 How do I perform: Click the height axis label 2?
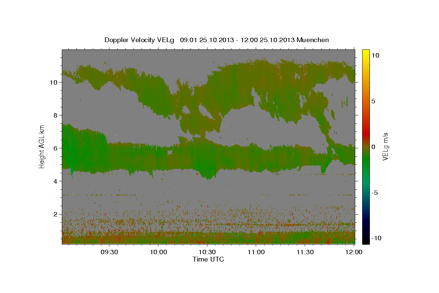tap(56, 214)
